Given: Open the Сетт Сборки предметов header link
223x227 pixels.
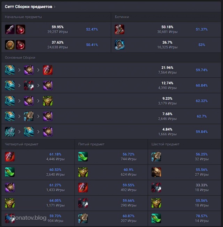Looking at the screenshot, I should pos(28,7).
